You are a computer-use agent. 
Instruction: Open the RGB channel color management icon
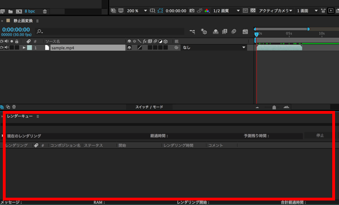tap(207, 11)
